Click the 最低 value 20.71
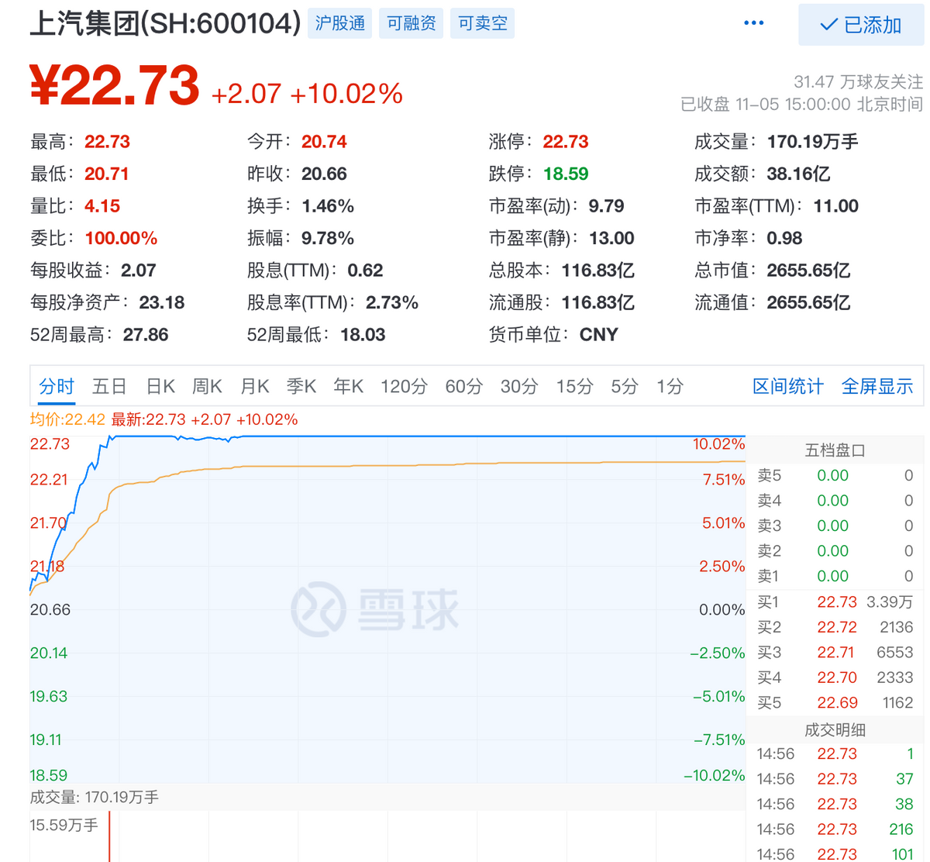930x862 pixels. (x=106, y=174)
